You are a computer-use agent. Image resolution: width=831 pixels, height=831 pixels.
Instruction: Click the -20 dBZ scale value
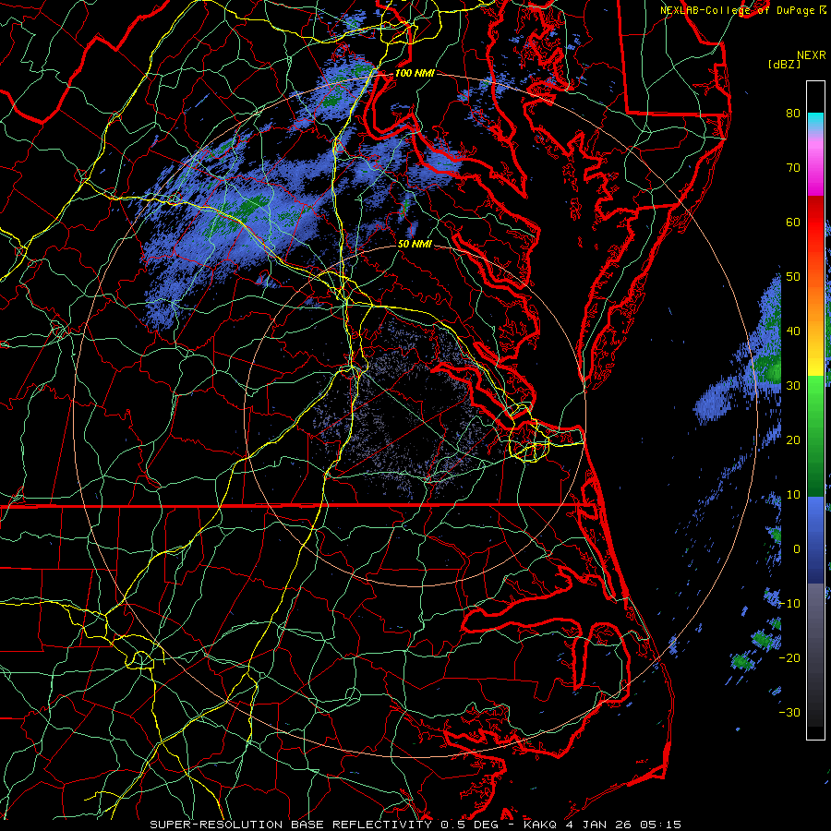click(x=790, y=658)
